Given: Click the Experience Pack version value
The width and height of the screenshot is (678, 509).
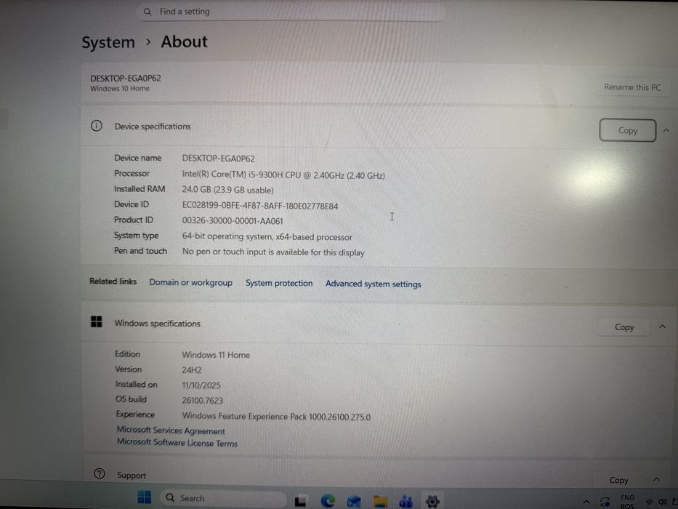Looking at the screenshot, I should click(x=276, y=417).
